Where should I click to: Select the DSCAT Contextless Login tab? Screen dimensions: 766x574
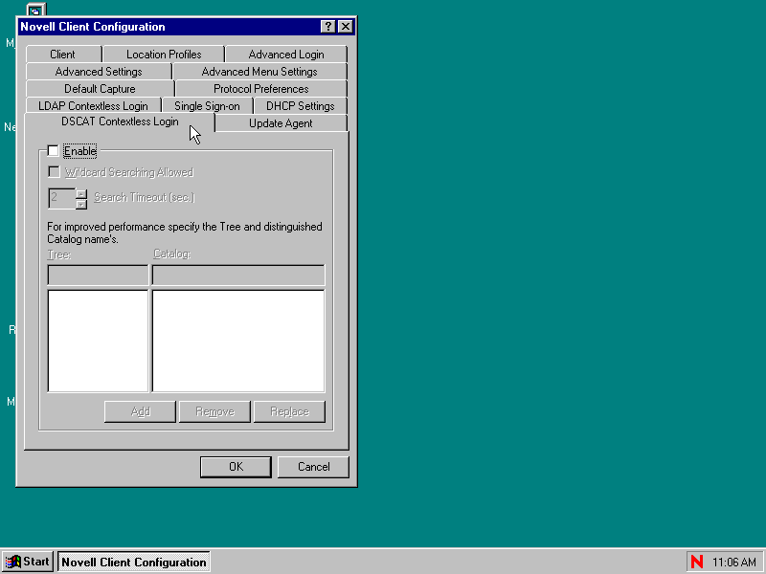[x=120, y=121]
